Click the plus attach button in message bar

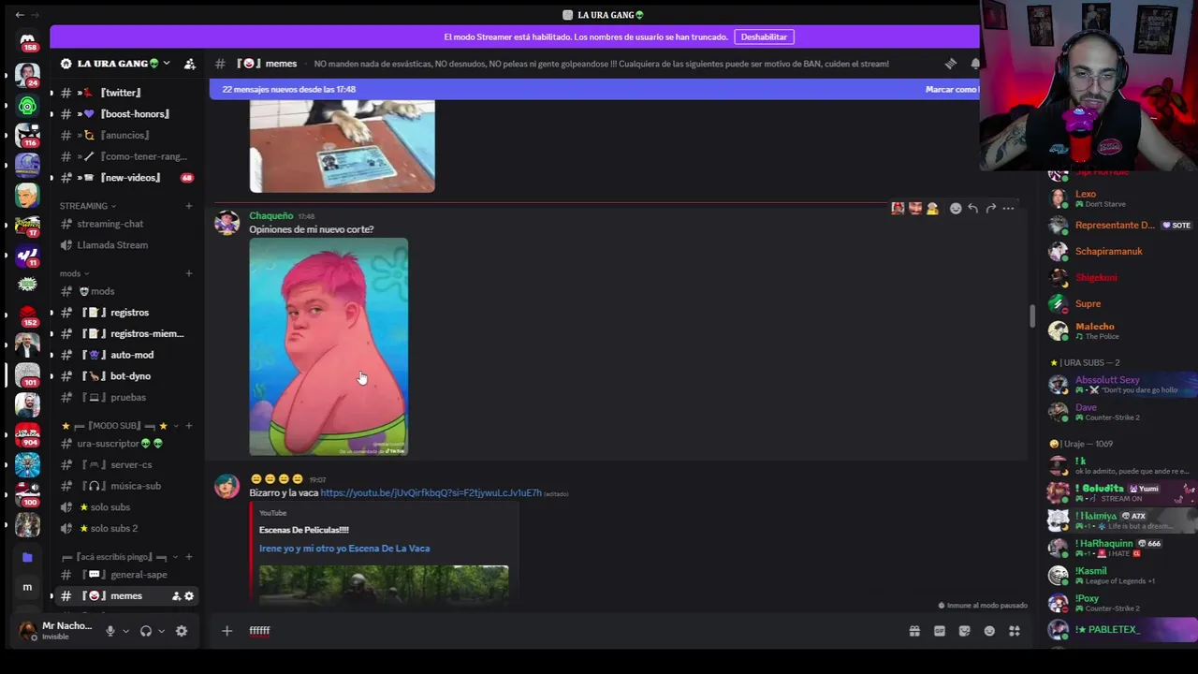[x=226, y=631]
